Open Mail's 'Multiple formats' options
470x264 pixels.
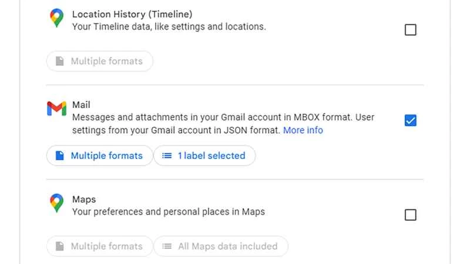tap(99, 155)
